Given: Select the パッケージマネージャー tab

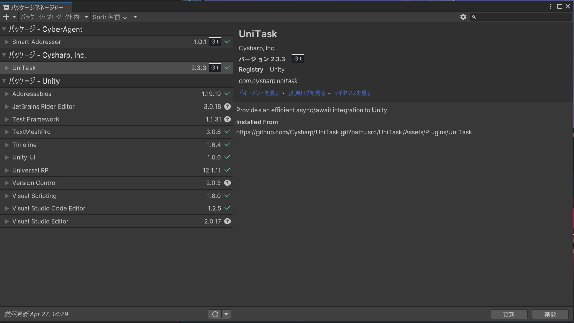Looking at the screenshot, I should pyautogui.click(x=36, y=7).
